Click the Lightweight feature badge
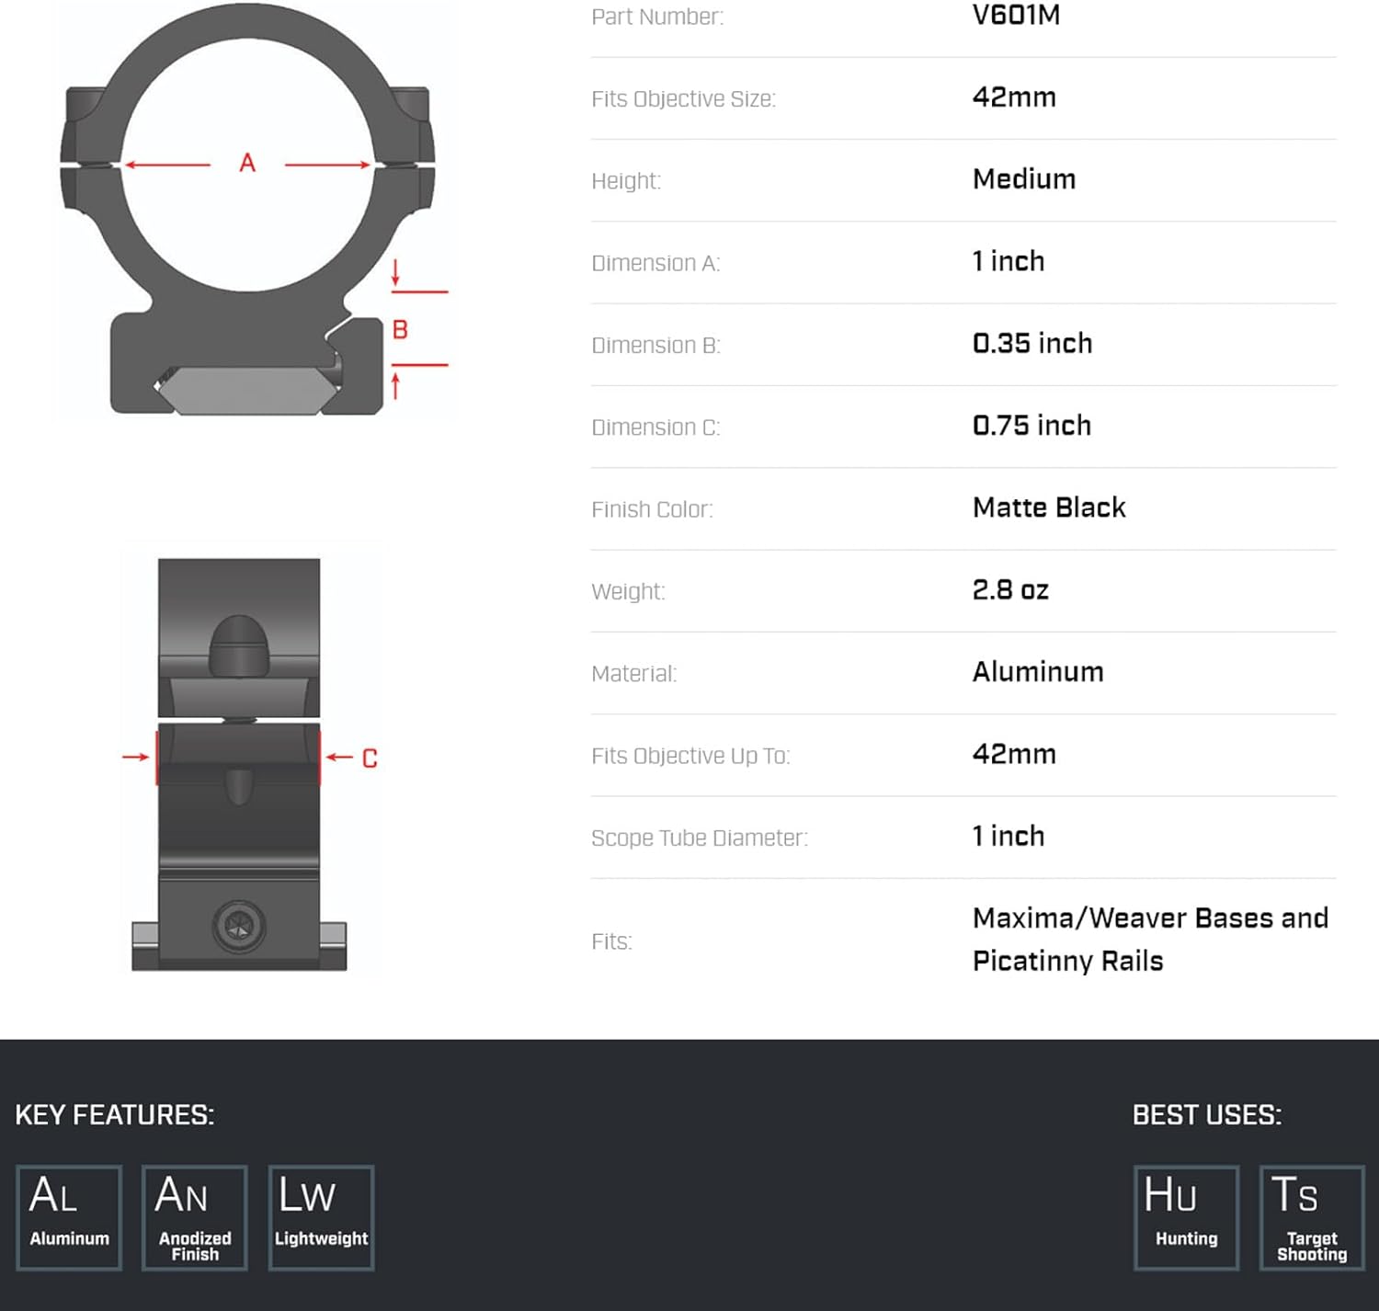This screenshot has height=1311, width=1379. point(321,1218)
